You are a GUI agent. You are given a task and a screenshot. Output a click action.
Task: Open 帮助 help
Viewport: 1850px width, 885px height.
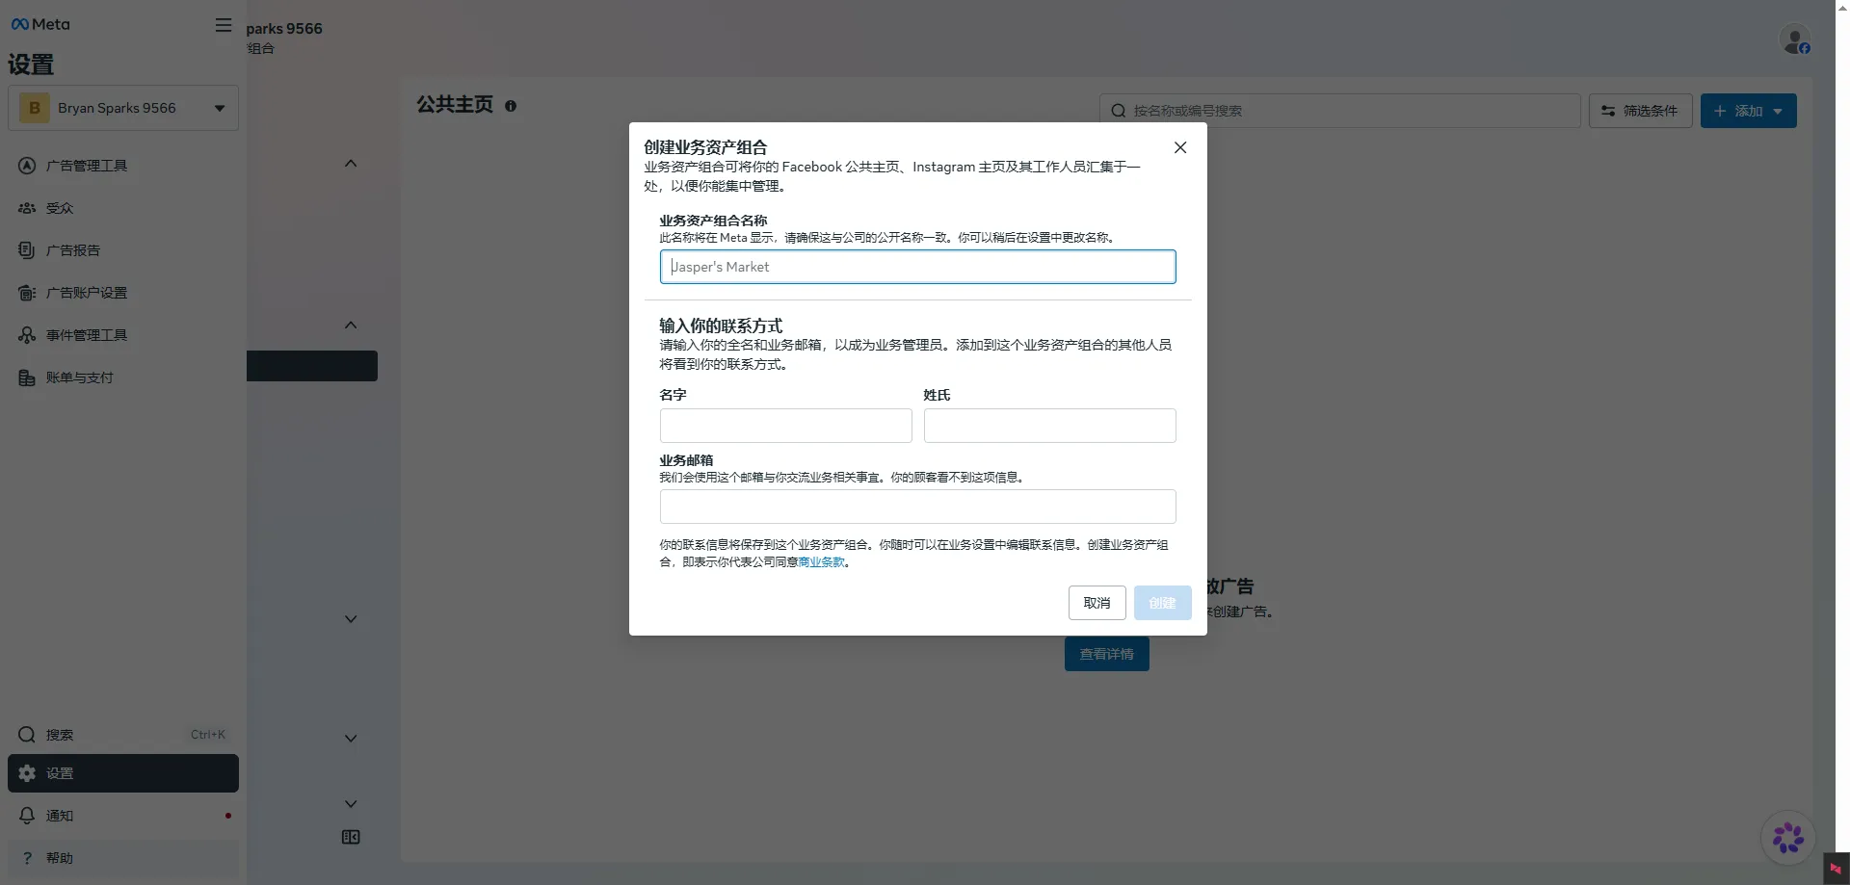coord(123,858)
